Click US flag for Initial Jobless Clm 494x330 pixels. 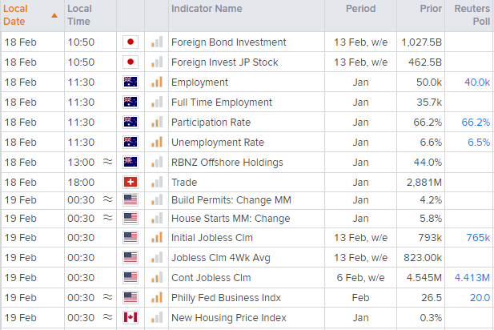coord(131,238)
